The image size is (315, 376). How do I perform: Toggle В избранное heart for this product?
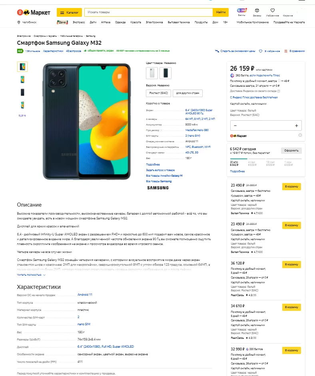260,51
